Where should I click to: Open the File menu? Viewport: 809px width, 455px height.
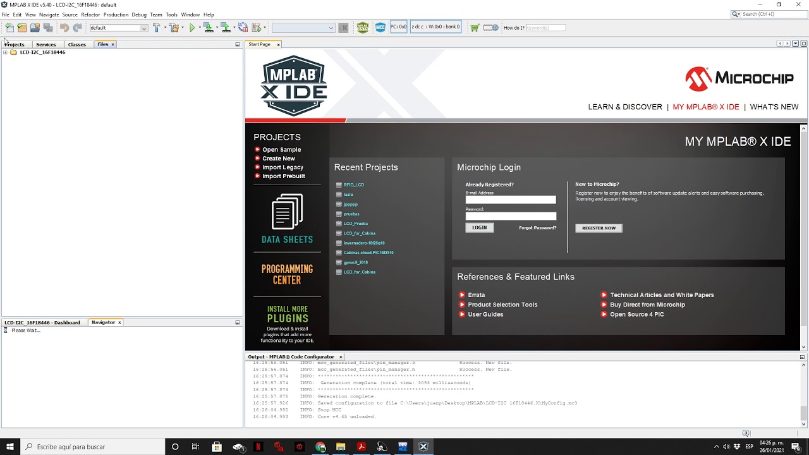(6, 15)
